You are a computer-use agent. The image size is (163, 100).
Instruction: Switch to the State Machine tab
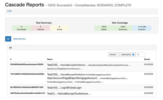[x=20, y=39]
